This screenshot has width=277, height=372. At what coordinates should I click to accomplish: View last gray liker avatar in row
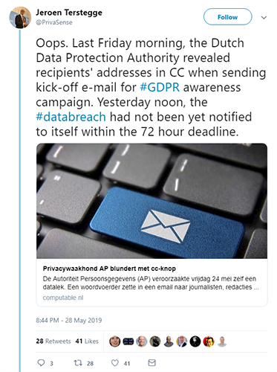pyautogui.click(x=222, y=341)
